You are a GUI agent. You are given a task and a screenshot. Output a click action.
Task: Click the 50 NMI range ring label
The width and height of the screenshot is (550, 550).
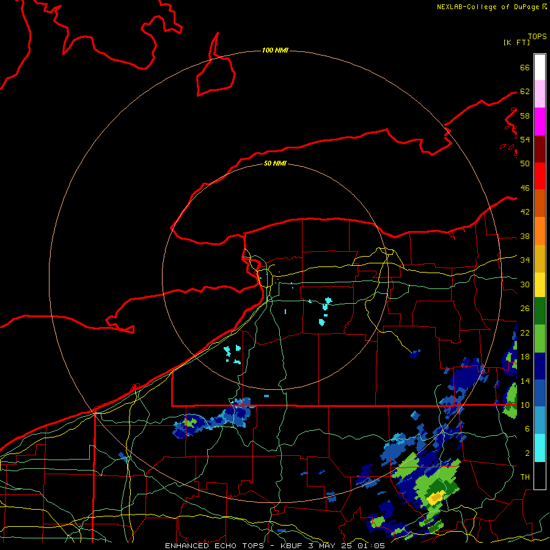click(x=275, y=163)
